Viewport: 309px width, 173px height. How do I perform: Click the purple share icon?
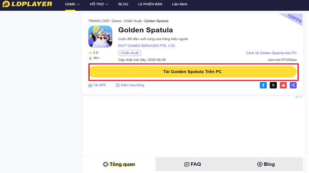293,85
